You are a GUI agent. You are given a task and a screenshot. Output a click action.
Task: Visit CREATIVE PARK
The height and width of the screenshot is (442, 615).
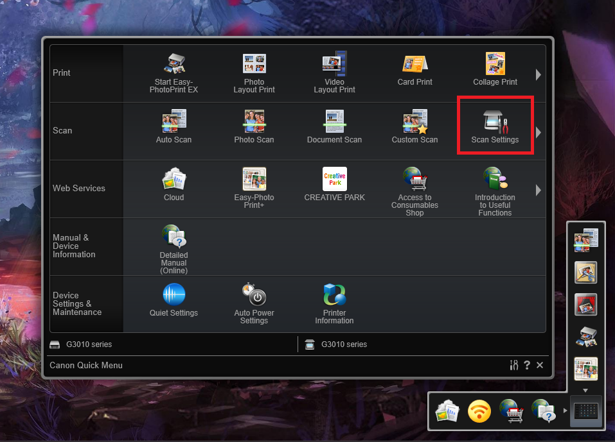(335, 184)
